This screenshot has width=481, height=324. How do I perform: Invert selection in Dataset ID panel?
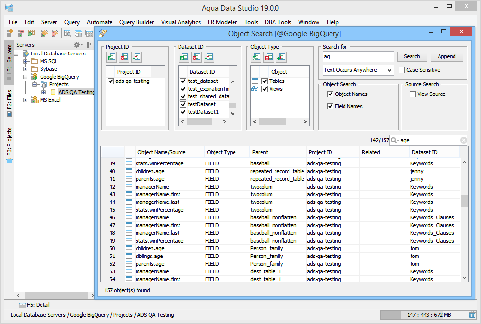(209, 57)
